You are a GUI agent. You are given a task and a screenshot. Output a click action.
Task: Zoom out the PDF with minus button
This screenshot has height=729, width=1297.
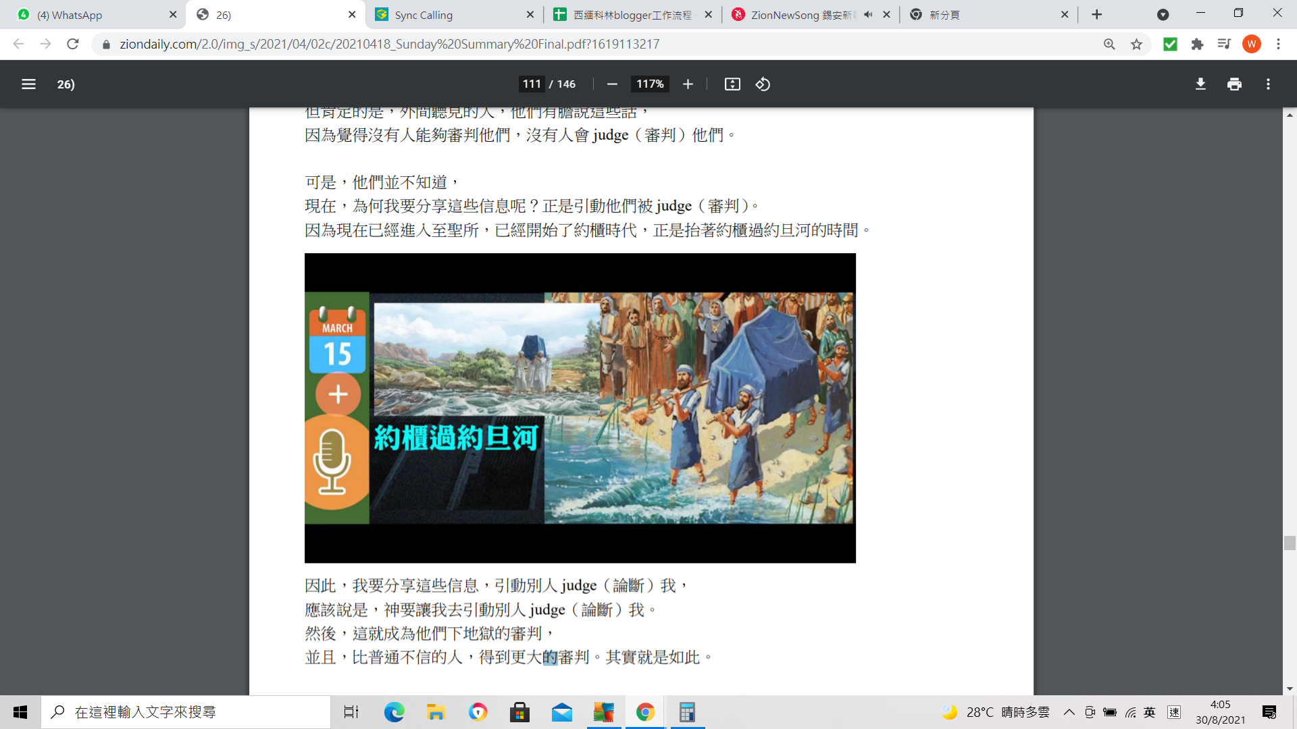[612, 84]
